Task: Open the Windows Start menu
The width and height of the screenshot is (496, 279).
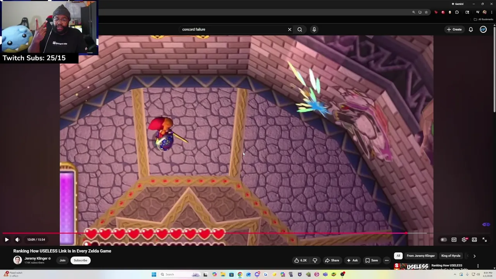Action: click(x=154, y=274)
